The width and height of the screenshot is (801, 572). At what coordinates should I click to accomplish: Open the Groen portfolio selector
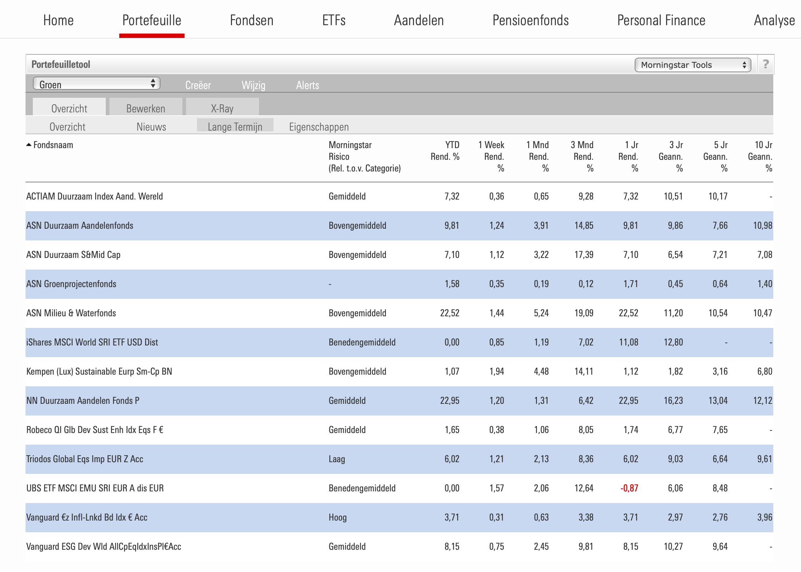(97, 84)
